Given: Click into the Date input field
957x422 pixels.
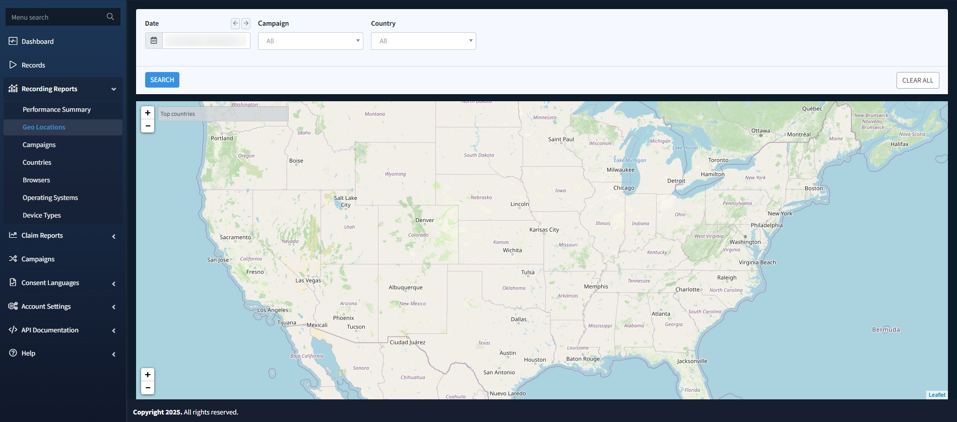Looking at the screenshot, I should point(206,41).
